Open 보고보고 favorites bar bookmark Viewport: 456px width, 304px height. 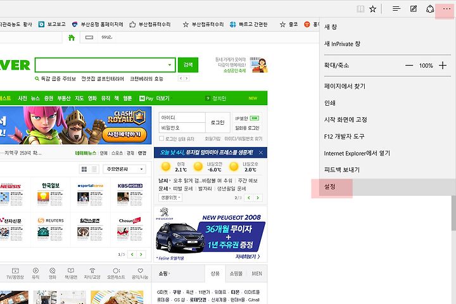[52, 25]
